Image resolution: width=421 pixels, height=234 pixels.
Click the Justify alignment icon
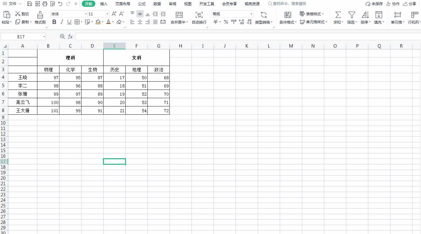[x=155, y=22]
